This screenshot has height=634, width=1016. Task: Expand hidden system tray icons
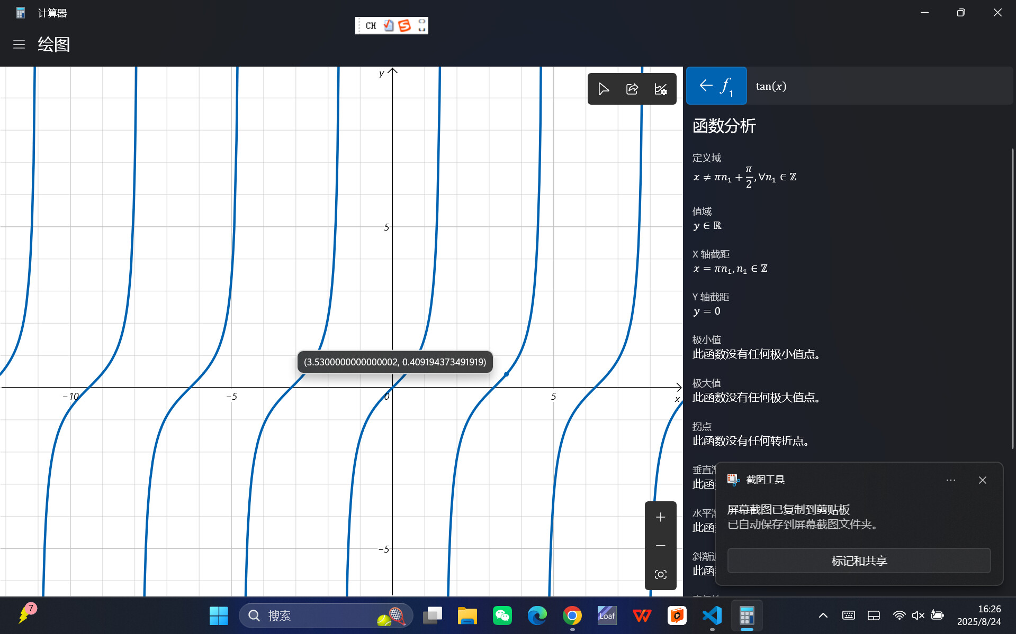823,615
